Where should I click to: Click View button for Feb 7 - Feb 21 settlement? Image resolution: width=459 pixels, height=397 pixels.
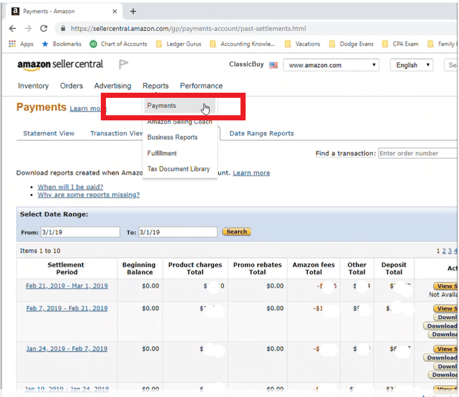(445, 308)
